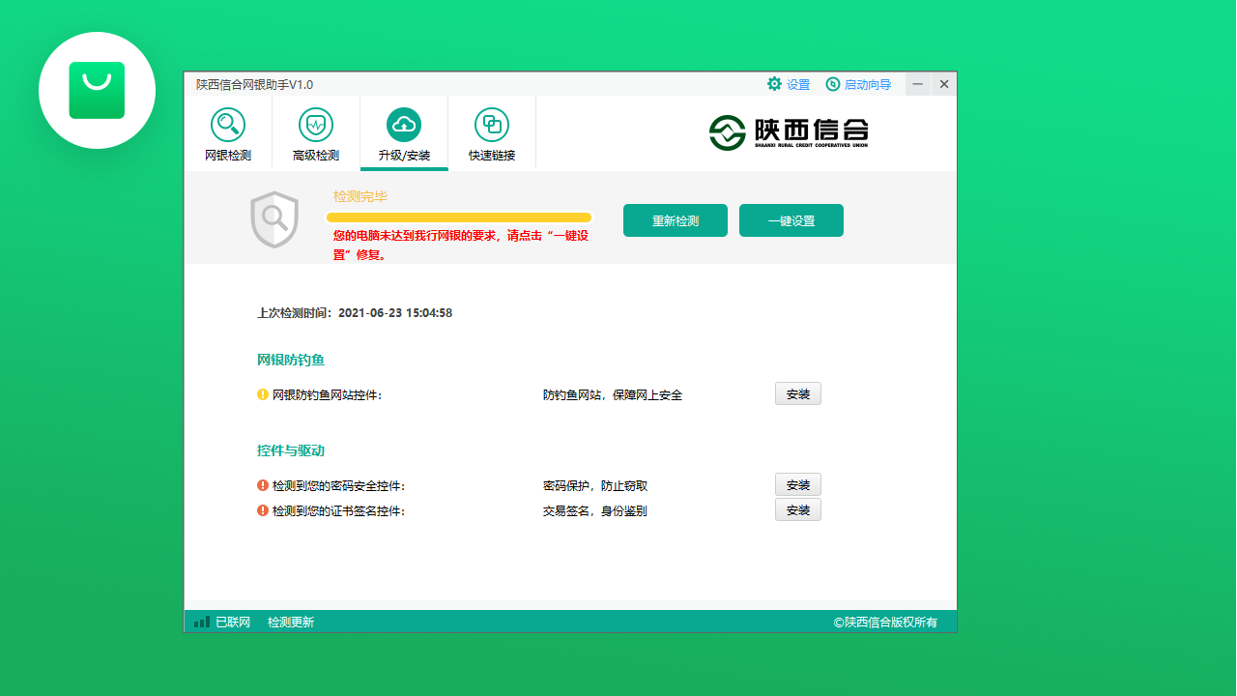Click the 陕西信合 bank logo
The image size is (1237, 696).
coord(790,132)
